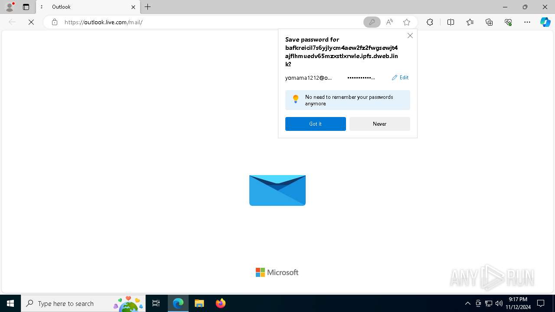The image size is (555, 312).
Task: Open the Windows Start menu
Action: (x=10, y=303)
